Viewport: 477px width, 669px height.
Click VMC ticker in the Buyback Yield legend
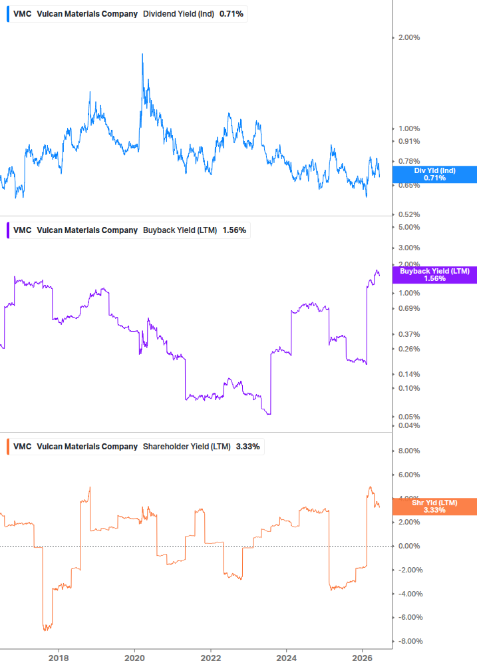(x=22, y=230)
